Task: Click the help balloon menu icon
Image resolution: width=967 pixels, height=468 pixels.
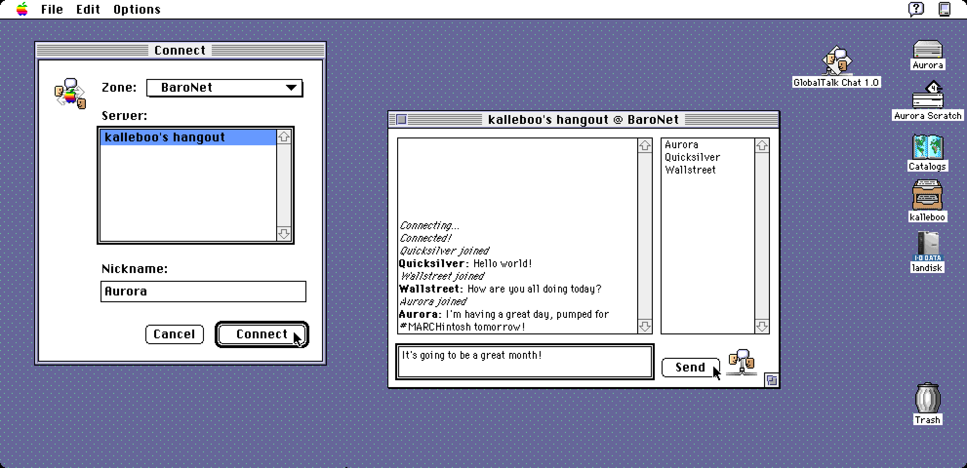Action: [x=916, y=9]
